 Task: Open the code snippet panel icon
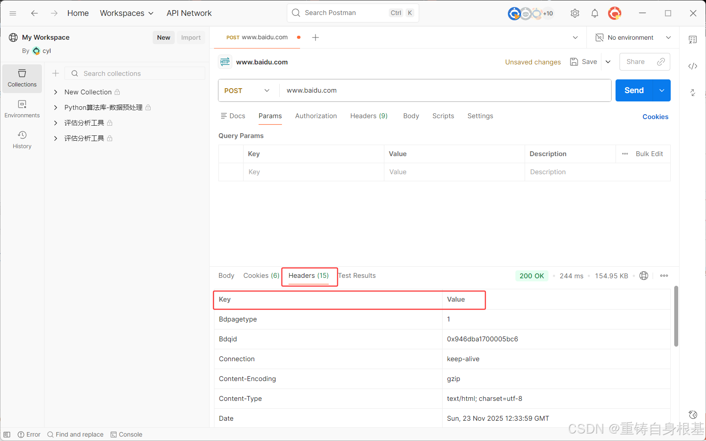point(693,66)
